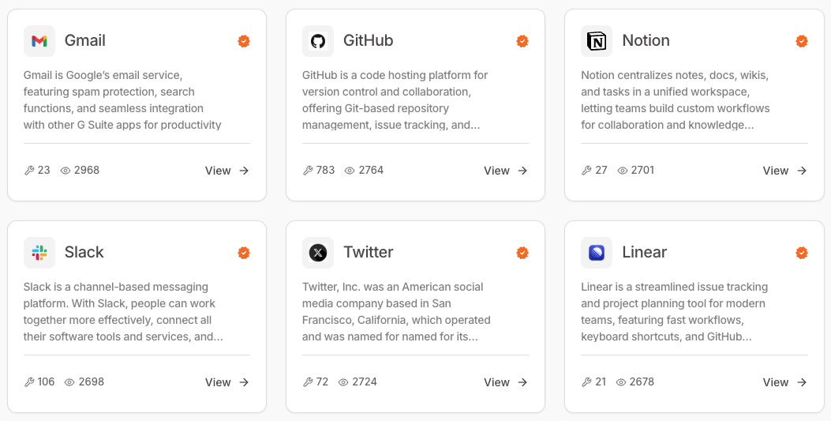Click the Slack logo icon
831x421 pixels.
click(x=39, y=253)
